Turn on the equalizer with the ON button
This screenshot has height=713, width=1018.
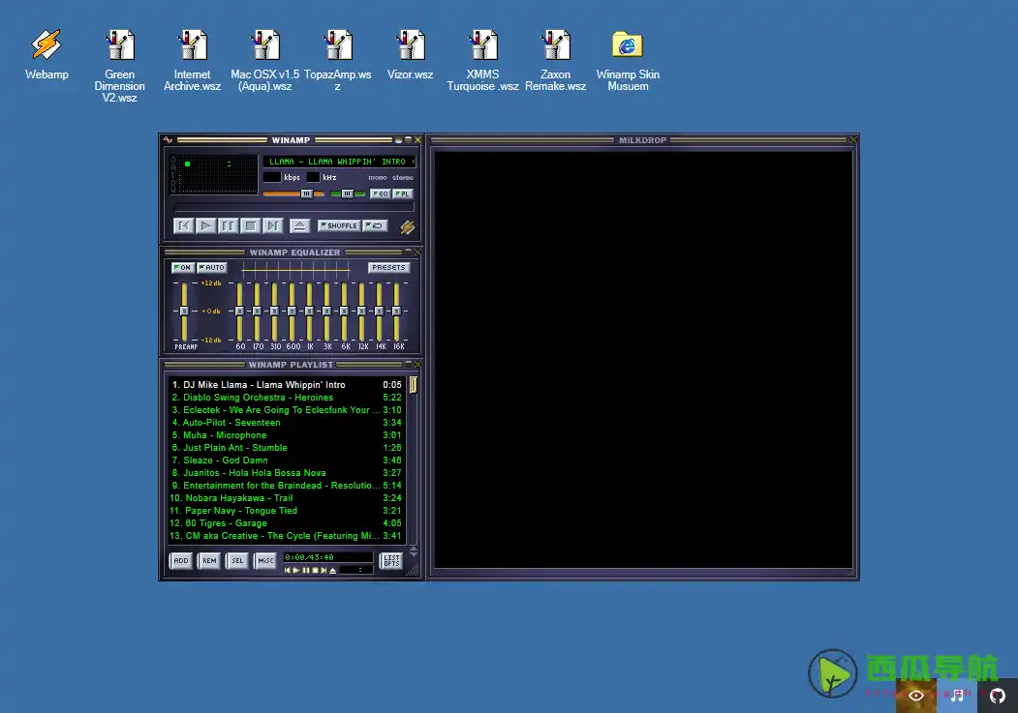pos(182,267)
